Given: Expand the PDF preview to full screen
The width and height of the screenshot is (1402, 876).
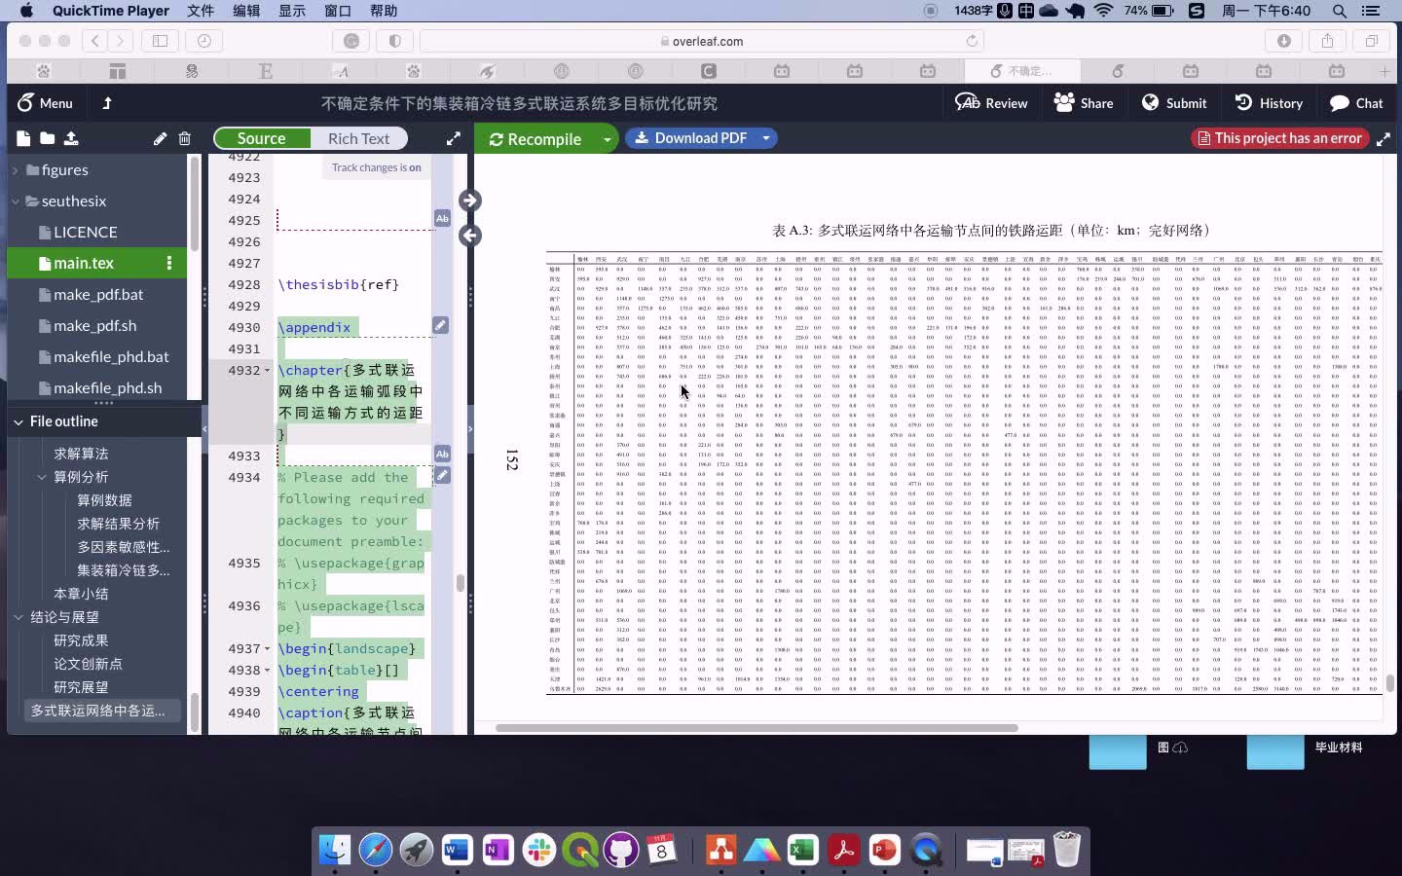Looking at the screenshot, I should pos(1384,139).
